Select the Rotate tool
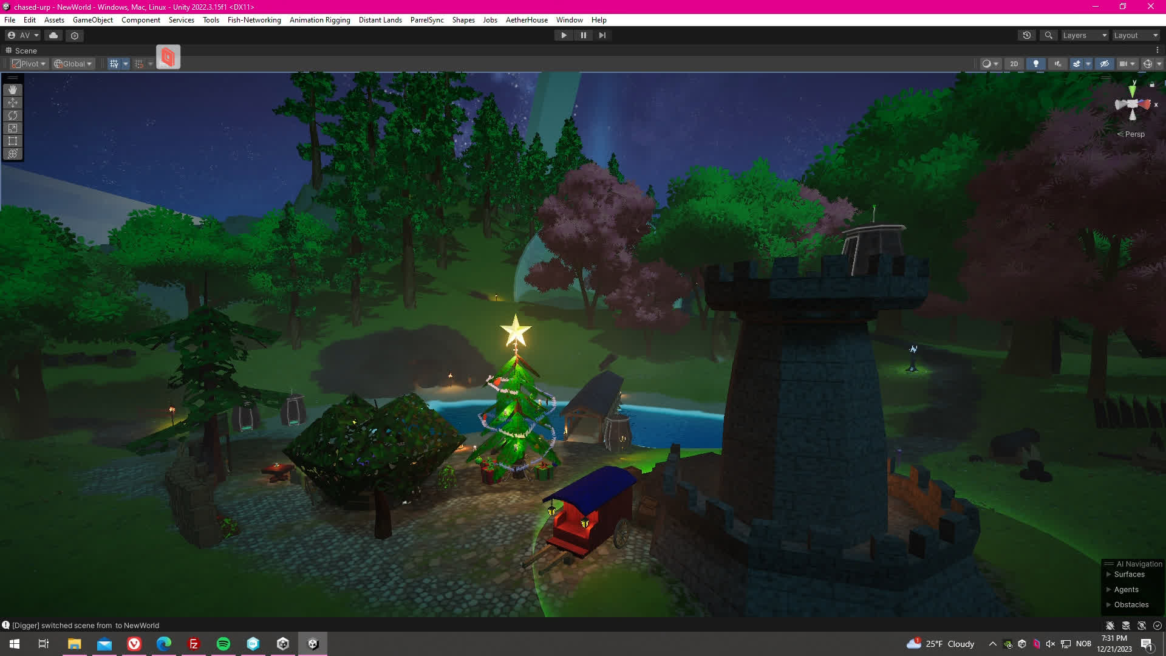Viewport: 1166px width, 656px height. coord(12,115)
